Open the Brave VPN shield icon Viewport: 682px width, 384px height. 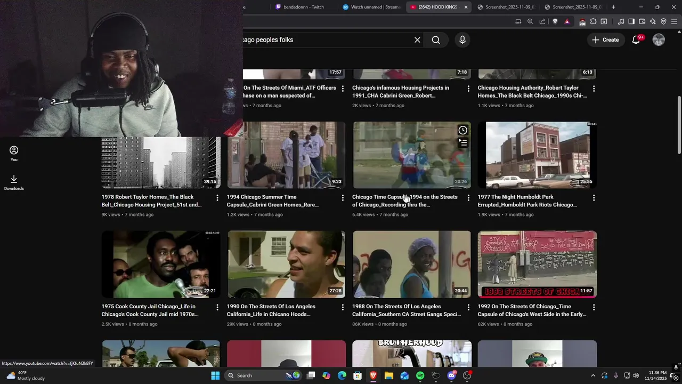point(663,21)
